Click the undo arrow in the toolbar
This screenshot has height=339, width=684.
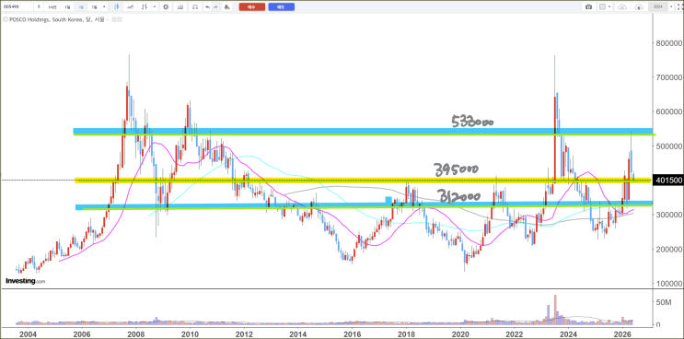tap(207, 7)
